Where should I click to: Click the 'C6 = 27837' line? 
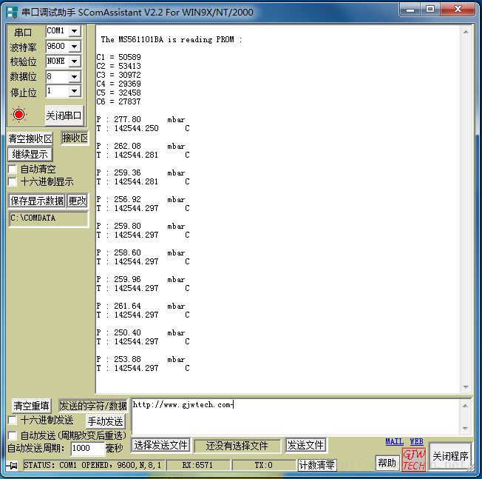(119, 101)
